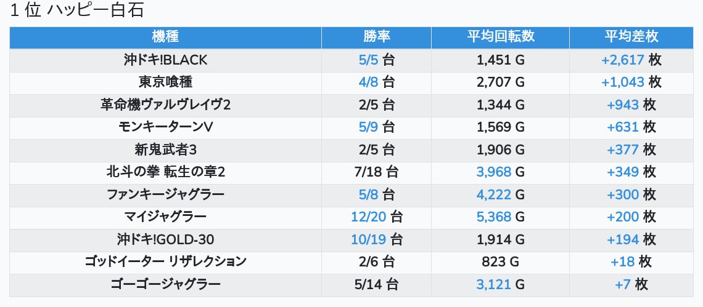Sort by the 勝率 column header
Viewport: 703px width, 307px height.
pyautogui.click(x=376, y=37)
